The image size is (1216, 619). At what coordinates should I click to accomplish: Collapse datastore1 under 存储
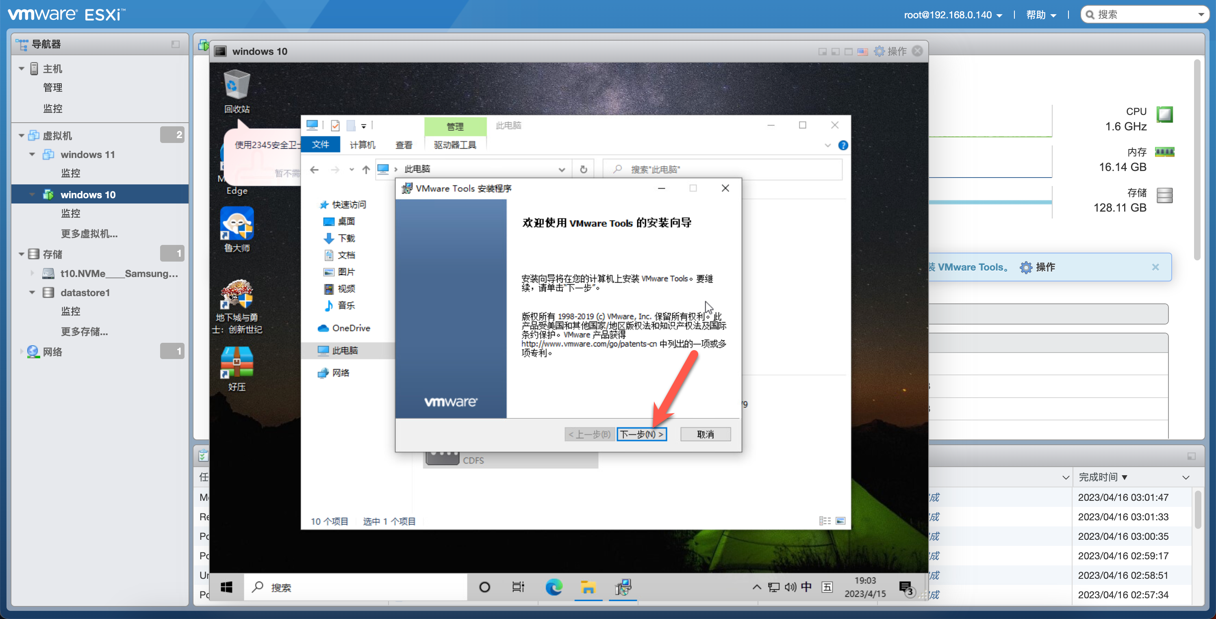pyautogui.click(x=32, y=292)
